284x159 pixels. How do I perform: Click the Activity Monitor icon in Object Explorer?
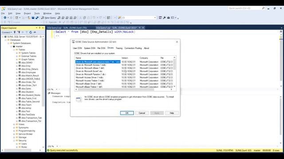pos(35,32)
